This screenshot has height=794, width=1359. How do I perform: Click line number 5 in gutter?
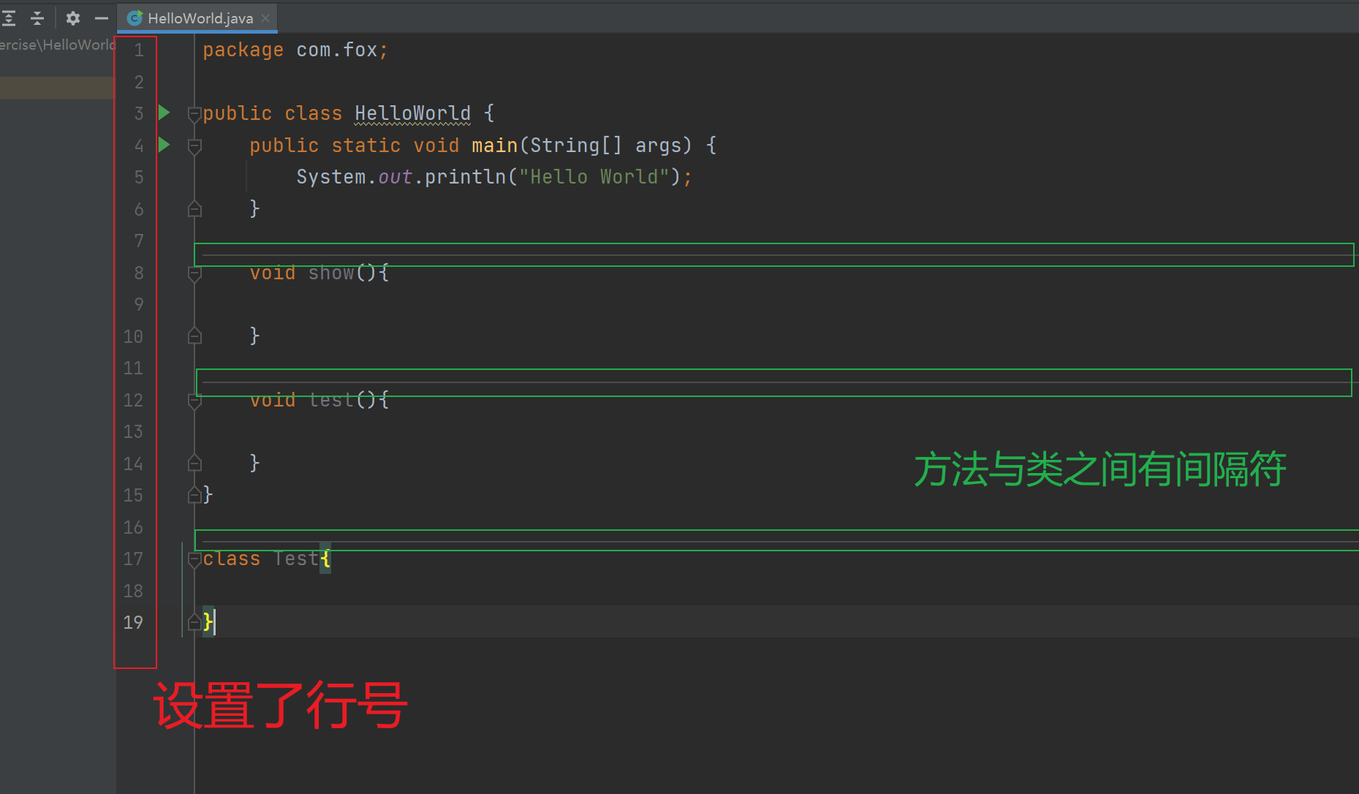coord(139,177)
